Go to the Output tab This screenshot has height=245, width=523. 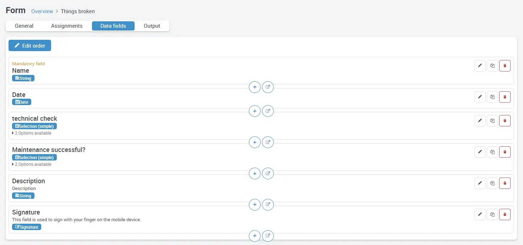[152, 26]
